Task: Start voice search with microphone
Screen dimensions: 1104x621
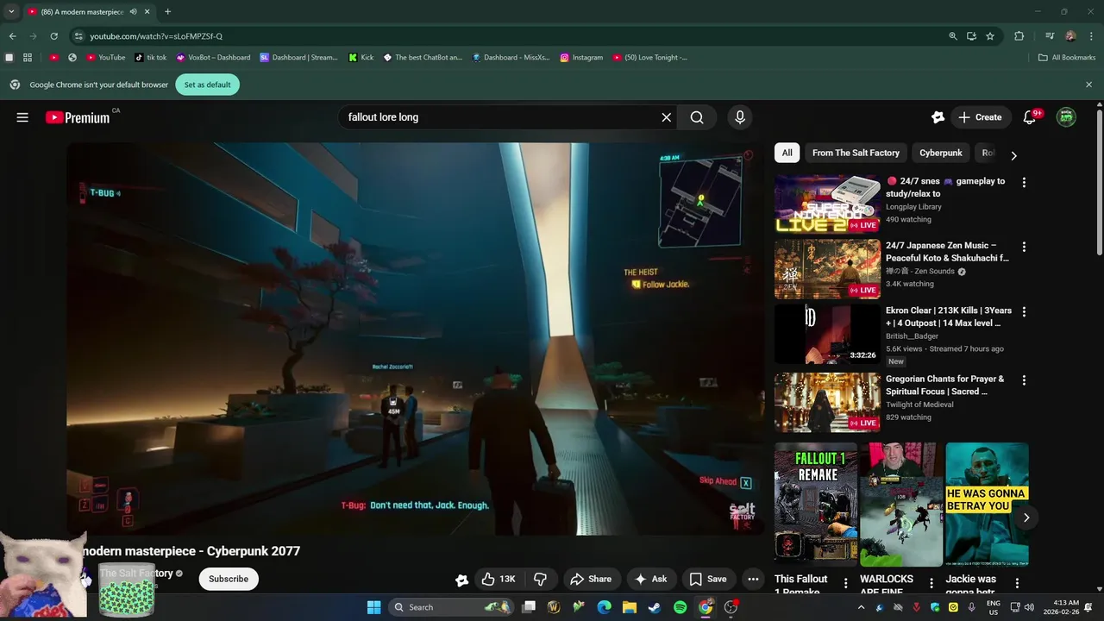Action: (x=739, y=117)
